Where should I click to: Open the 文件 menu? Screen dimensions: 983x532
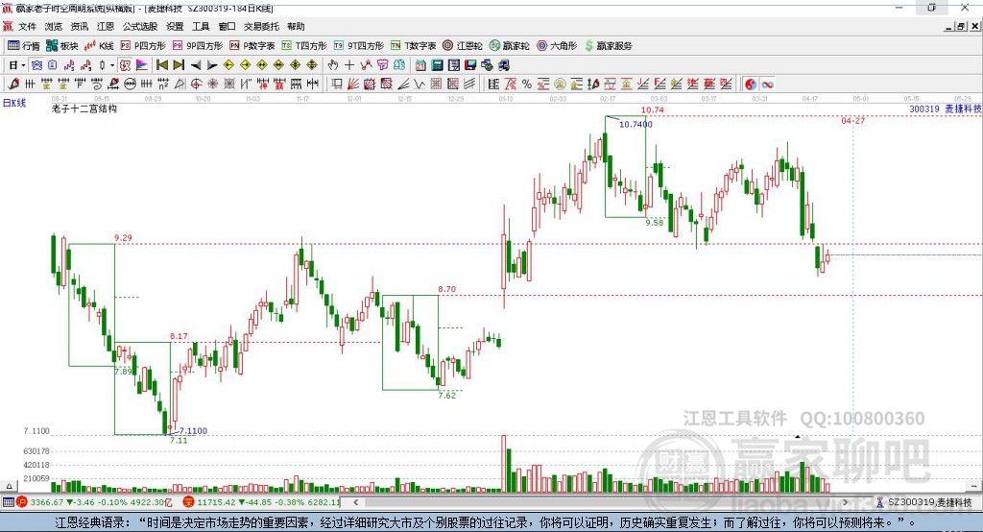tap(27, 26)
